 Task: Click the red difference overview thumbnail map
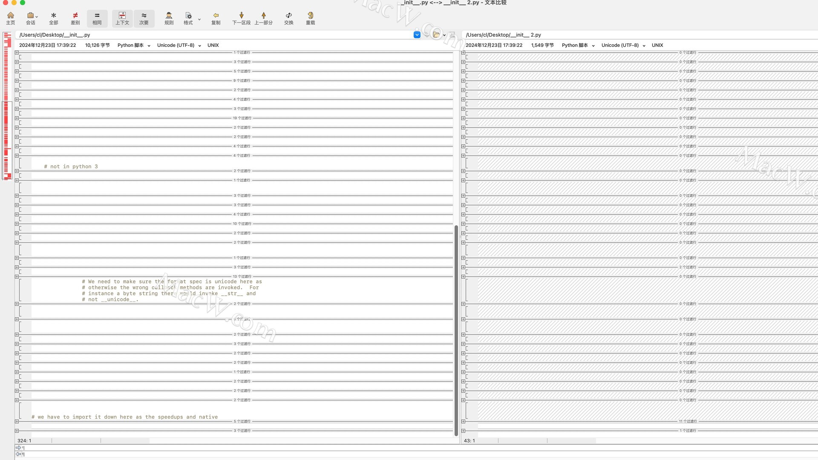point(7,106)
